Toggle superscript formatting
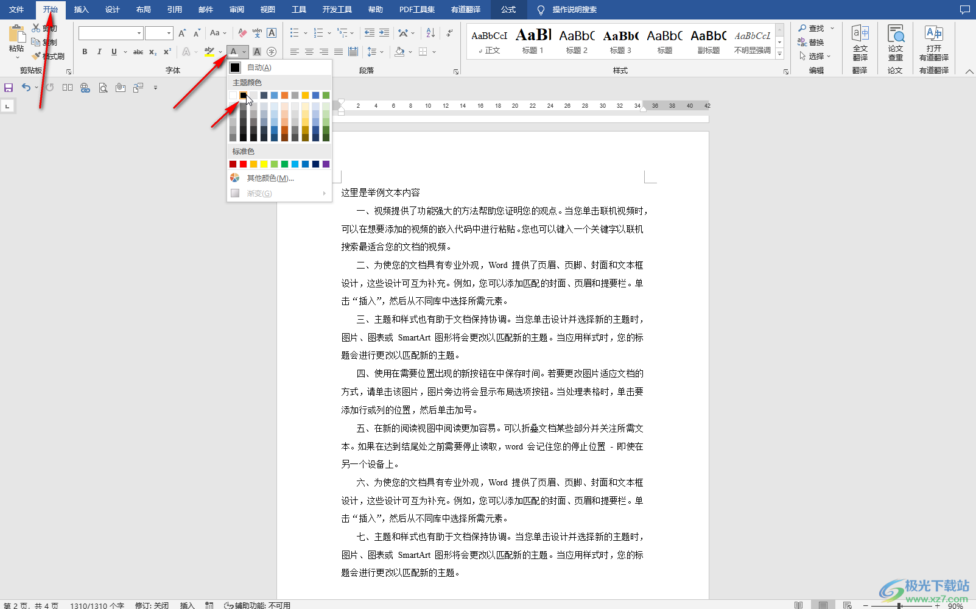 167,52
